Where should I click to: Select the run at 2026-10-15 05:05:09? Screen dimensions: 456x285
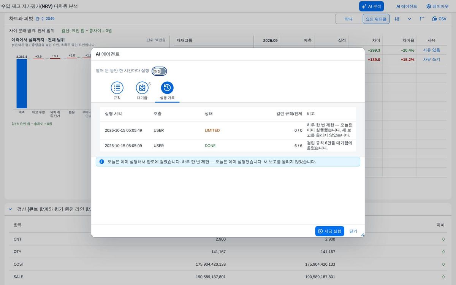click(x=228, y=146)
